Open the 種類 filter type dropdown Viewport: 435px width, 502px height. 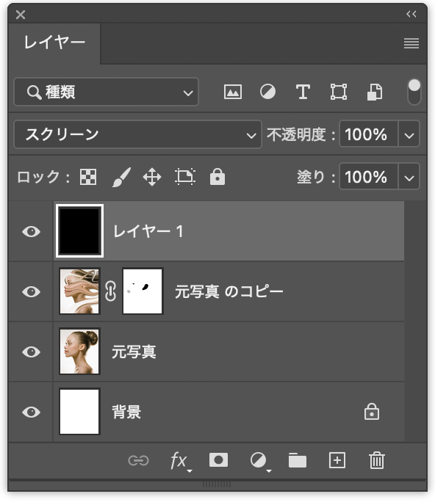106,92
